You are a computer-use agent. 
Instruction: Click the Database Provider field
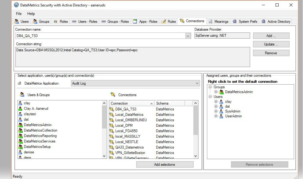222,36
